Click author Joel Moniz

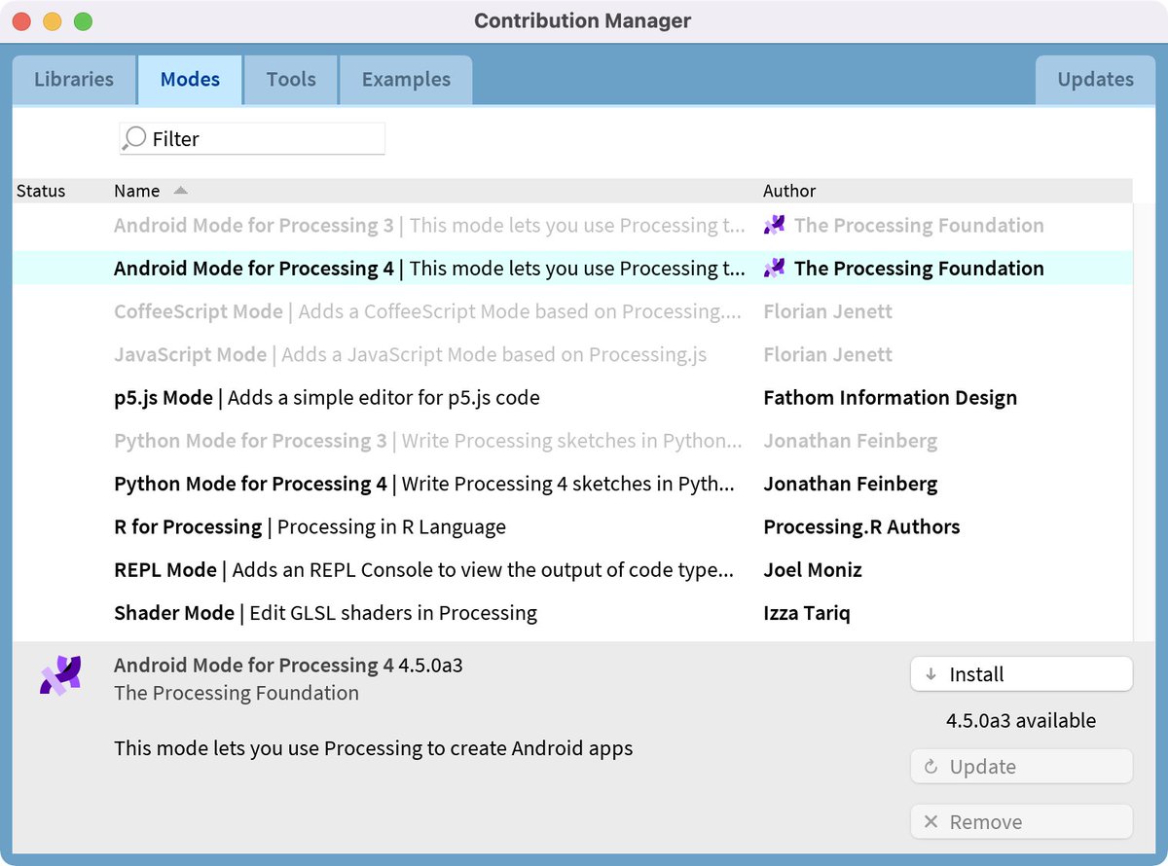click(x=813, y=569)
